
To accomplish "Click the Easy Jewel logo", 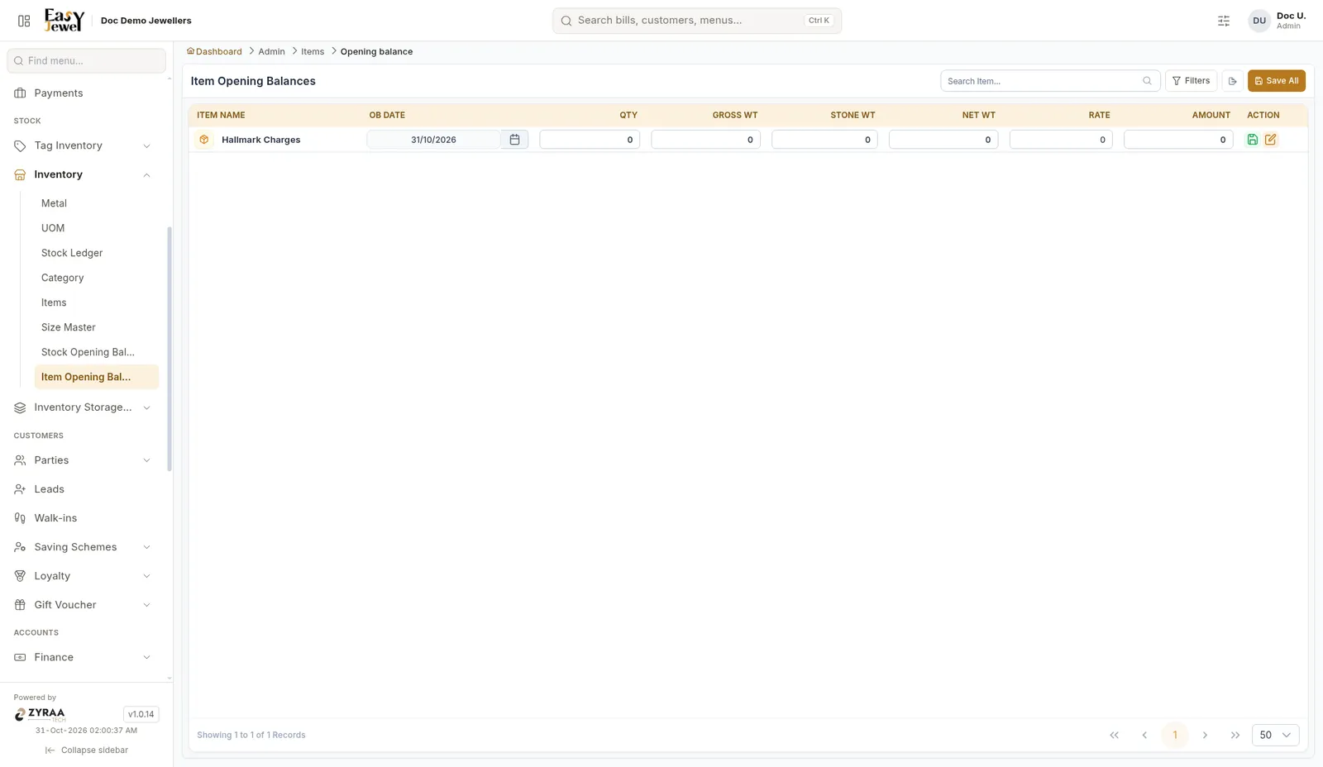I will [64, 20].
